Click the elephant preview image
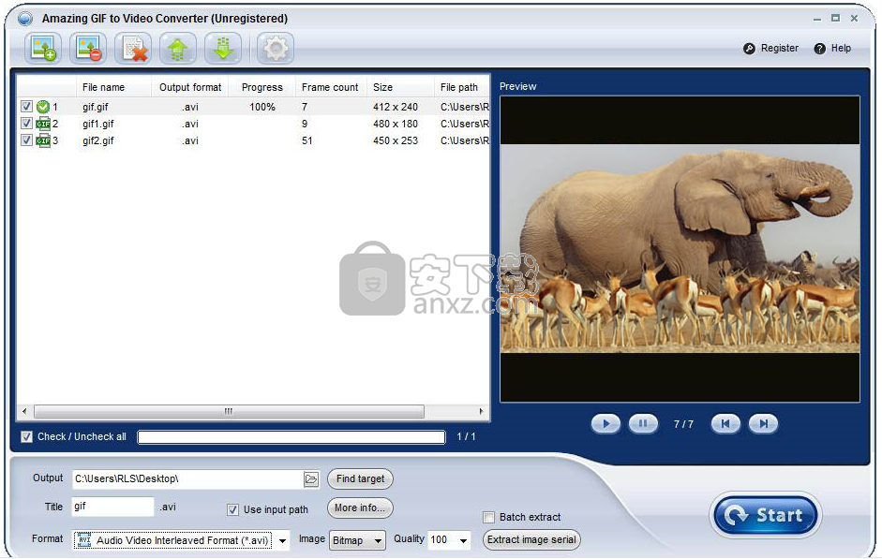The width and height of the screenshot is (882, 559). click(680, 248)
